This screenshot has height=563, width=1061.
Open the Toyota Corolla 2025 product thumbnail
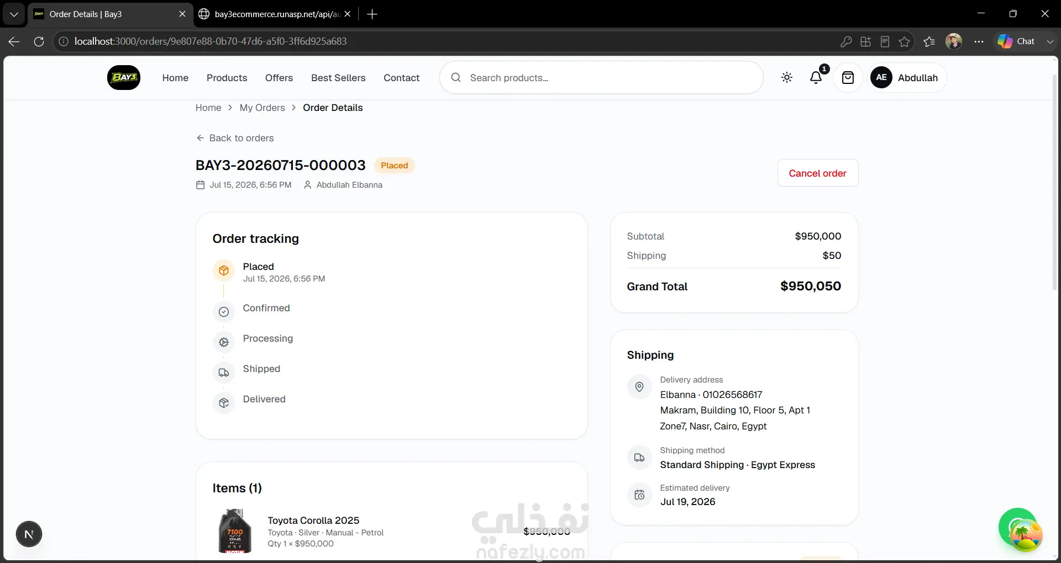pos(235,531)
